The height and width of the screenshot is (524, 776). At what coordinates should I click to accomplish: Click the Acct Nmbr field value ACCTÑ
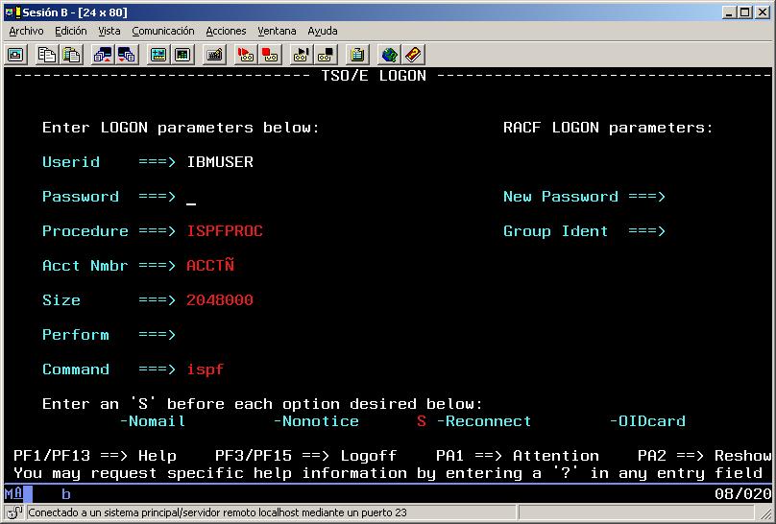pos(210,266)
